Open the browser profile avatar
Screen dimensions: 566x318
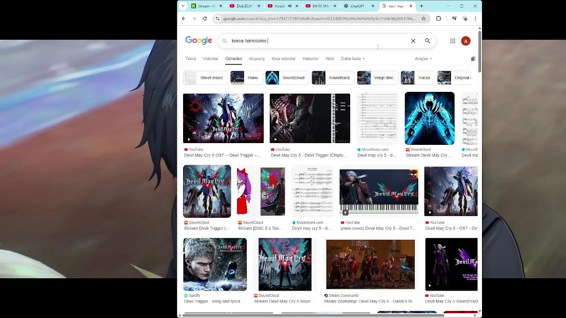[465, 19]
